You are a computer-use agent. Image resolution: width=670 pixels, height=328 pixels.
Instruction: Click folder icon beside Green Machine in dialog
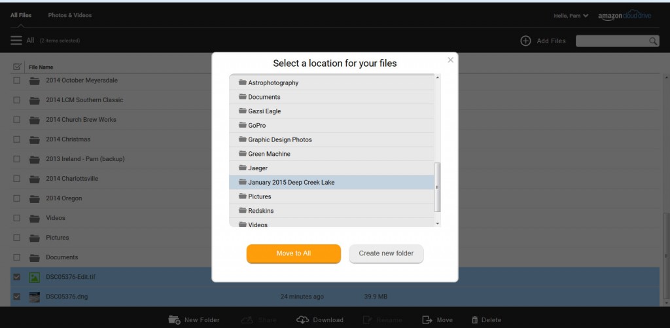(243, 153)
